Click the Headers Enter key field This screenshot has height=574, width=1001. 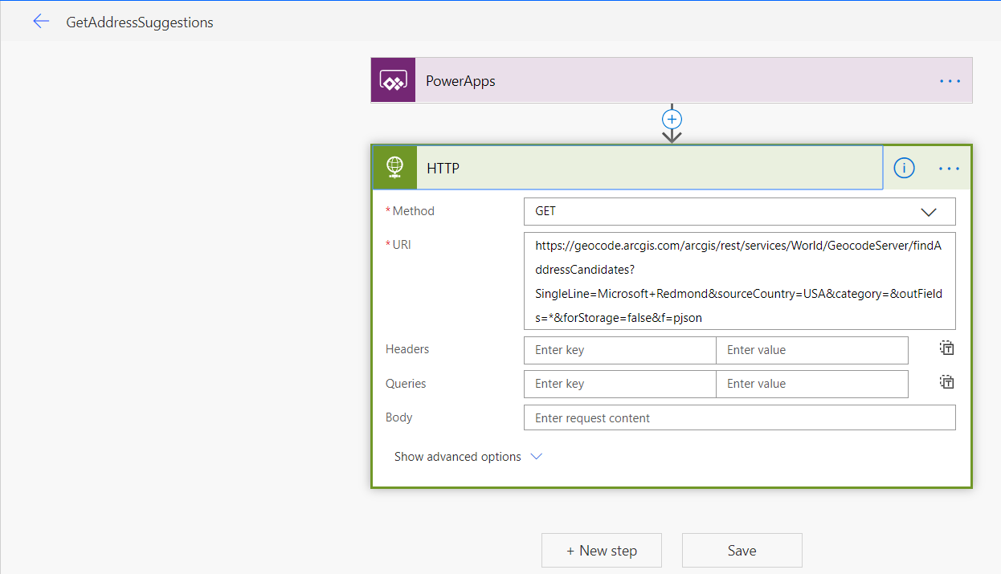coord(619,350)
